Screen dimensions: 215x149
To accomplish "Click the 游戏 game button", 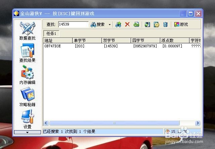I will (x=181, y=24).
